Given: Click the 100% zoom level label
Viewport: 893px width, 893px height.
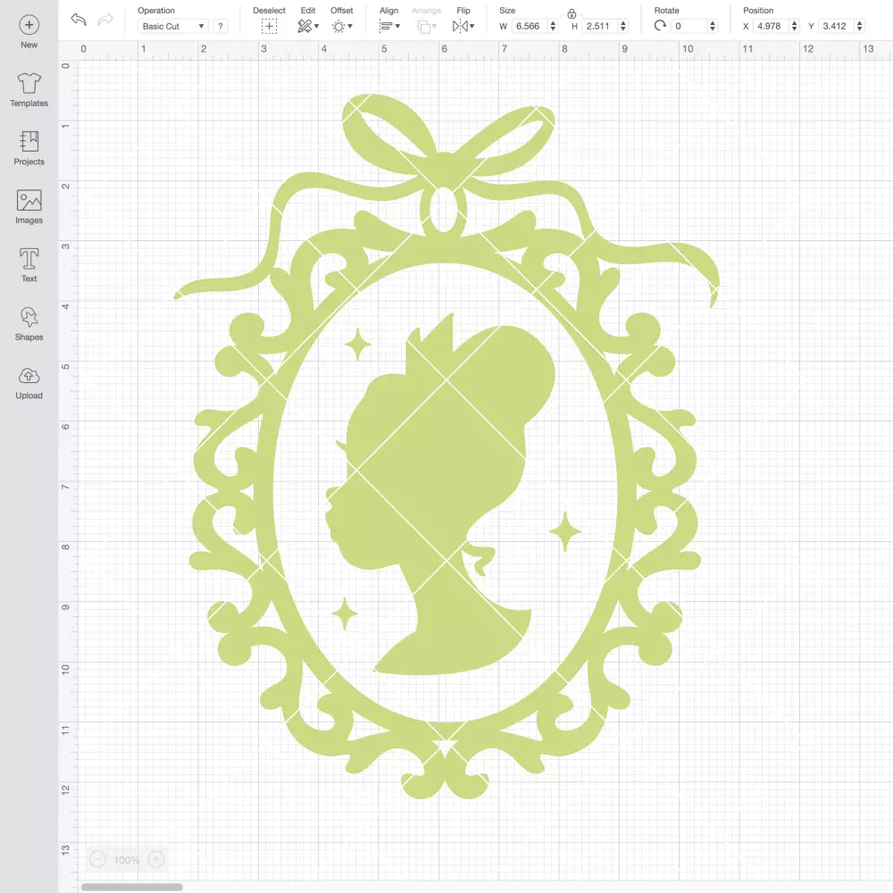Looking at the screenshot, I should coord(127,860).
